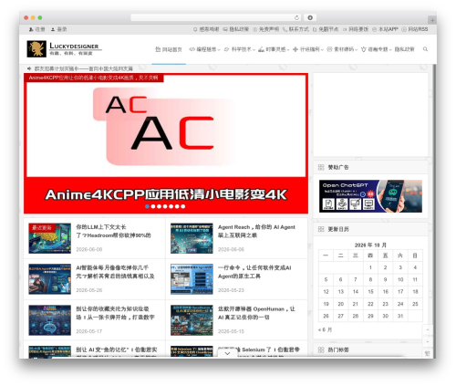Click the speaker announcement icon
The width and height of the screenshot is (456, 386).
[x=29, y=68]
